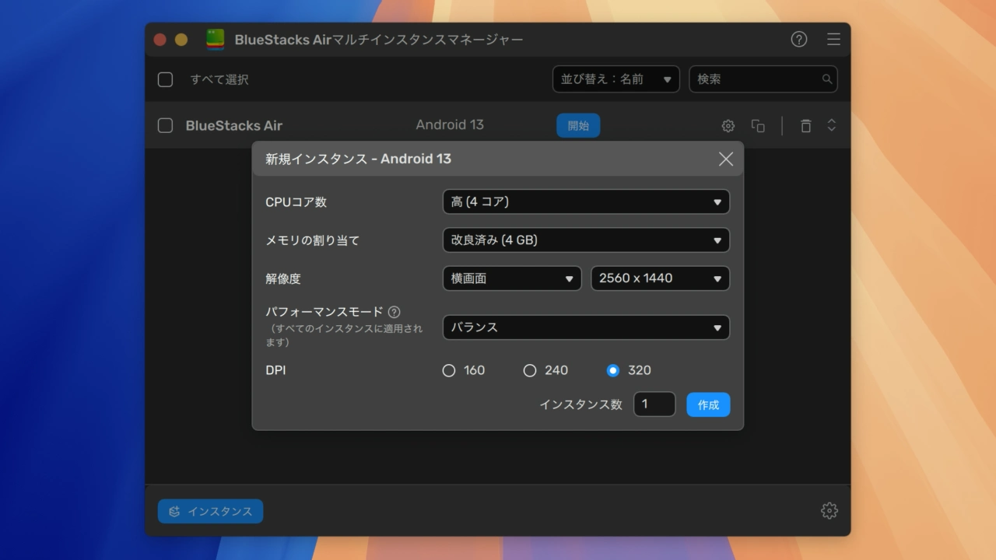Image resolution: width=996 pixels, height=560 pixels.
Task: Click the performance mode help icon
Action: pyautogui.click(x=394, y=312)
